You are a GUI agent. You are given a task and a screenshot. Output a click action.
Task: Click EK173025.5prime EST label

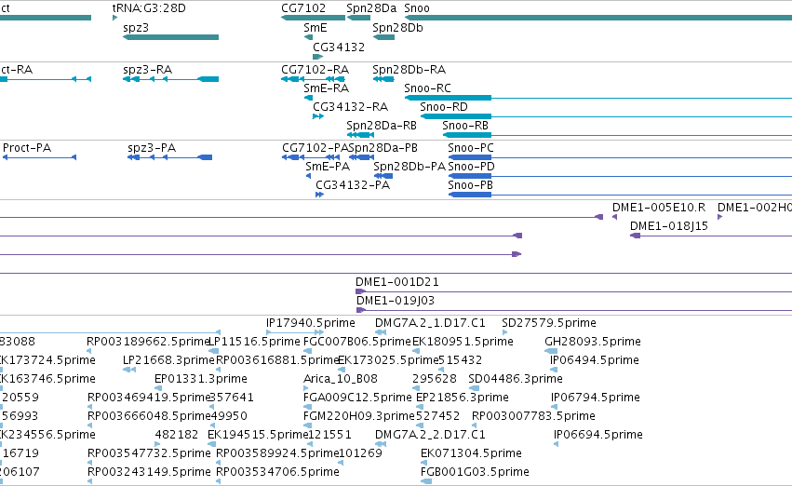(x=388, y=360)
